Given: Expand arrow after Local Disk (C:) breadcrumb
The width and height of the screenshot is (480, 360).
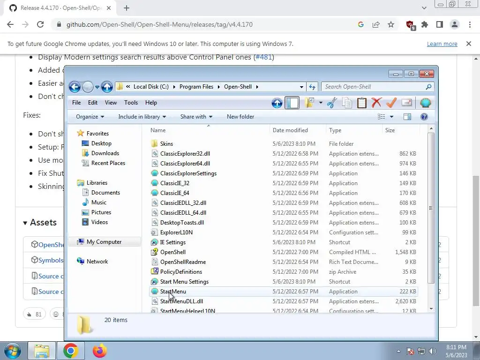Looking at the screenshot, I should tap(174, 87).
